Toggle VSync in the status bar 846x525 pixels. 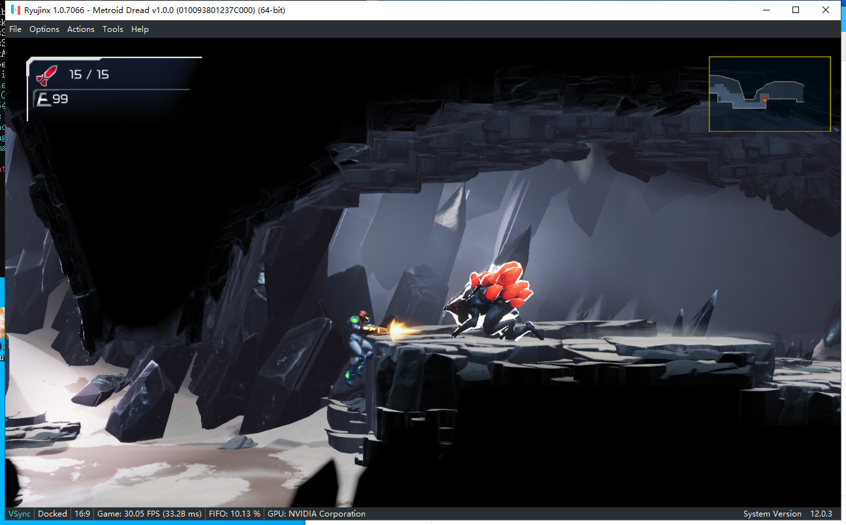(x=20, y=514)
